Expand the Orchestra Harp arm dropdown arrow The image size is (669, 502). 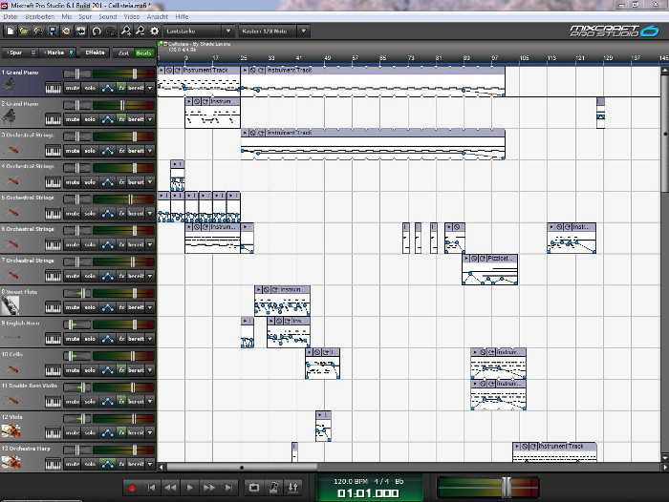tap(150, 464)
